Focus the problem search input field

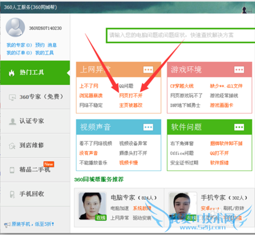[x=181, y=35]
